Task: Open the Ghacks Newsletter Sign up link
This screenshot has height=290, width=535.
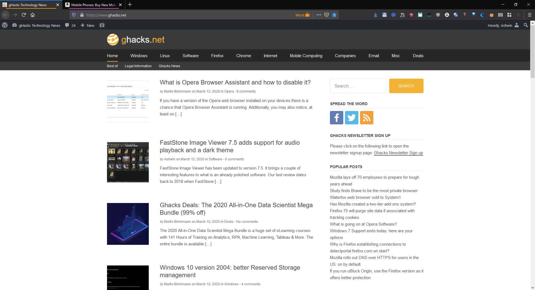Action: point(398,153)
